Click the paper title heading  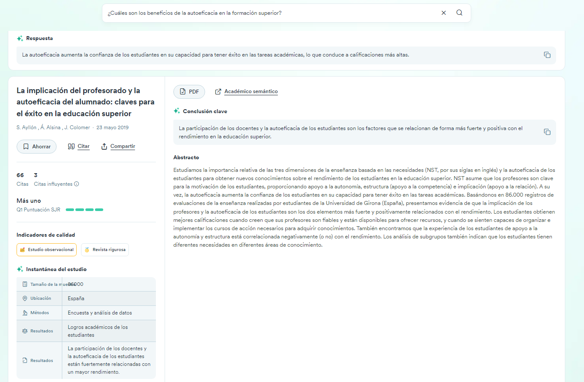point(85,102)
